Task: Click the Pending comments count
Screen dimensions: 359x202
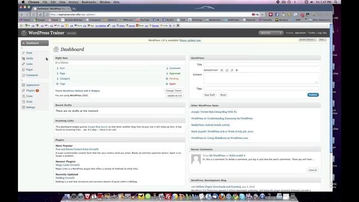Action: click(x=167, y=79)
